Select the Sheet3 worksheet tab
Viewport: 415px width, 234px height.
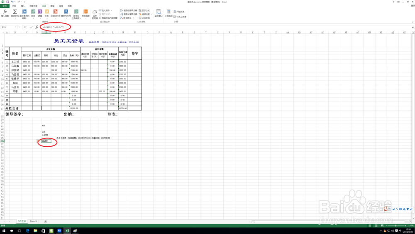point(33,221)
